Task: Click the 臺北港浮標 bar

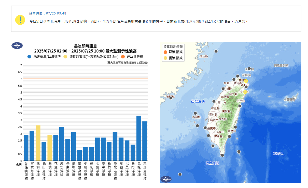Action: click(x=115, y=146)
